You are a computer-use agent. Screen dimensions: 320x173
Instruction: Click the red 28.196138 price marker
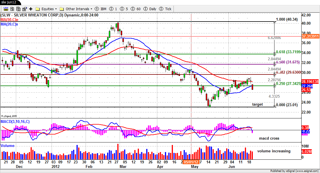click(310, 82)
